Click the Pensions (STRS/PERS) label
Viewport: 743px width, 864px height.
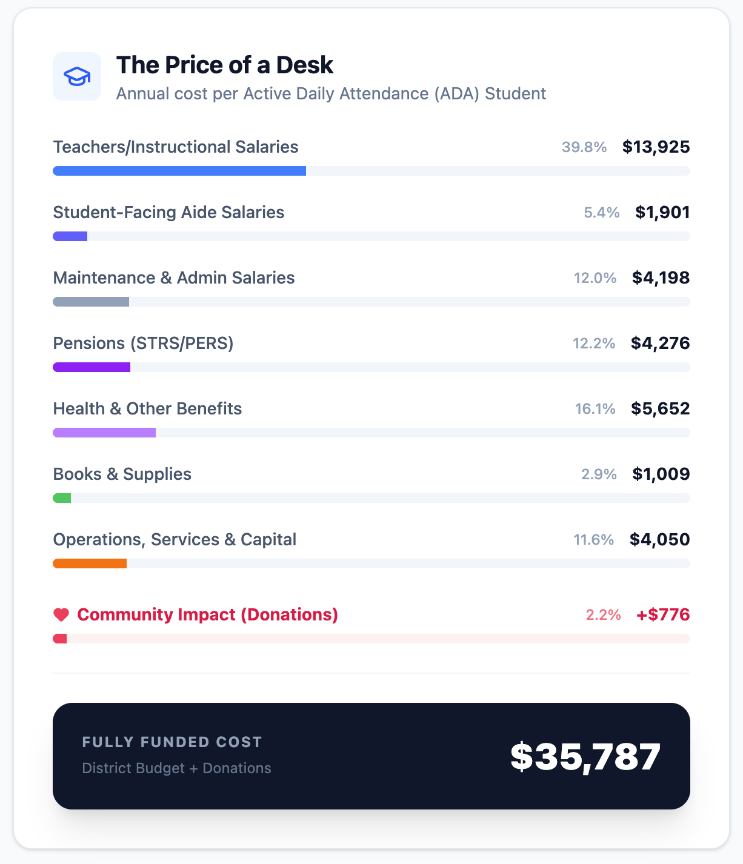(143, 343)
